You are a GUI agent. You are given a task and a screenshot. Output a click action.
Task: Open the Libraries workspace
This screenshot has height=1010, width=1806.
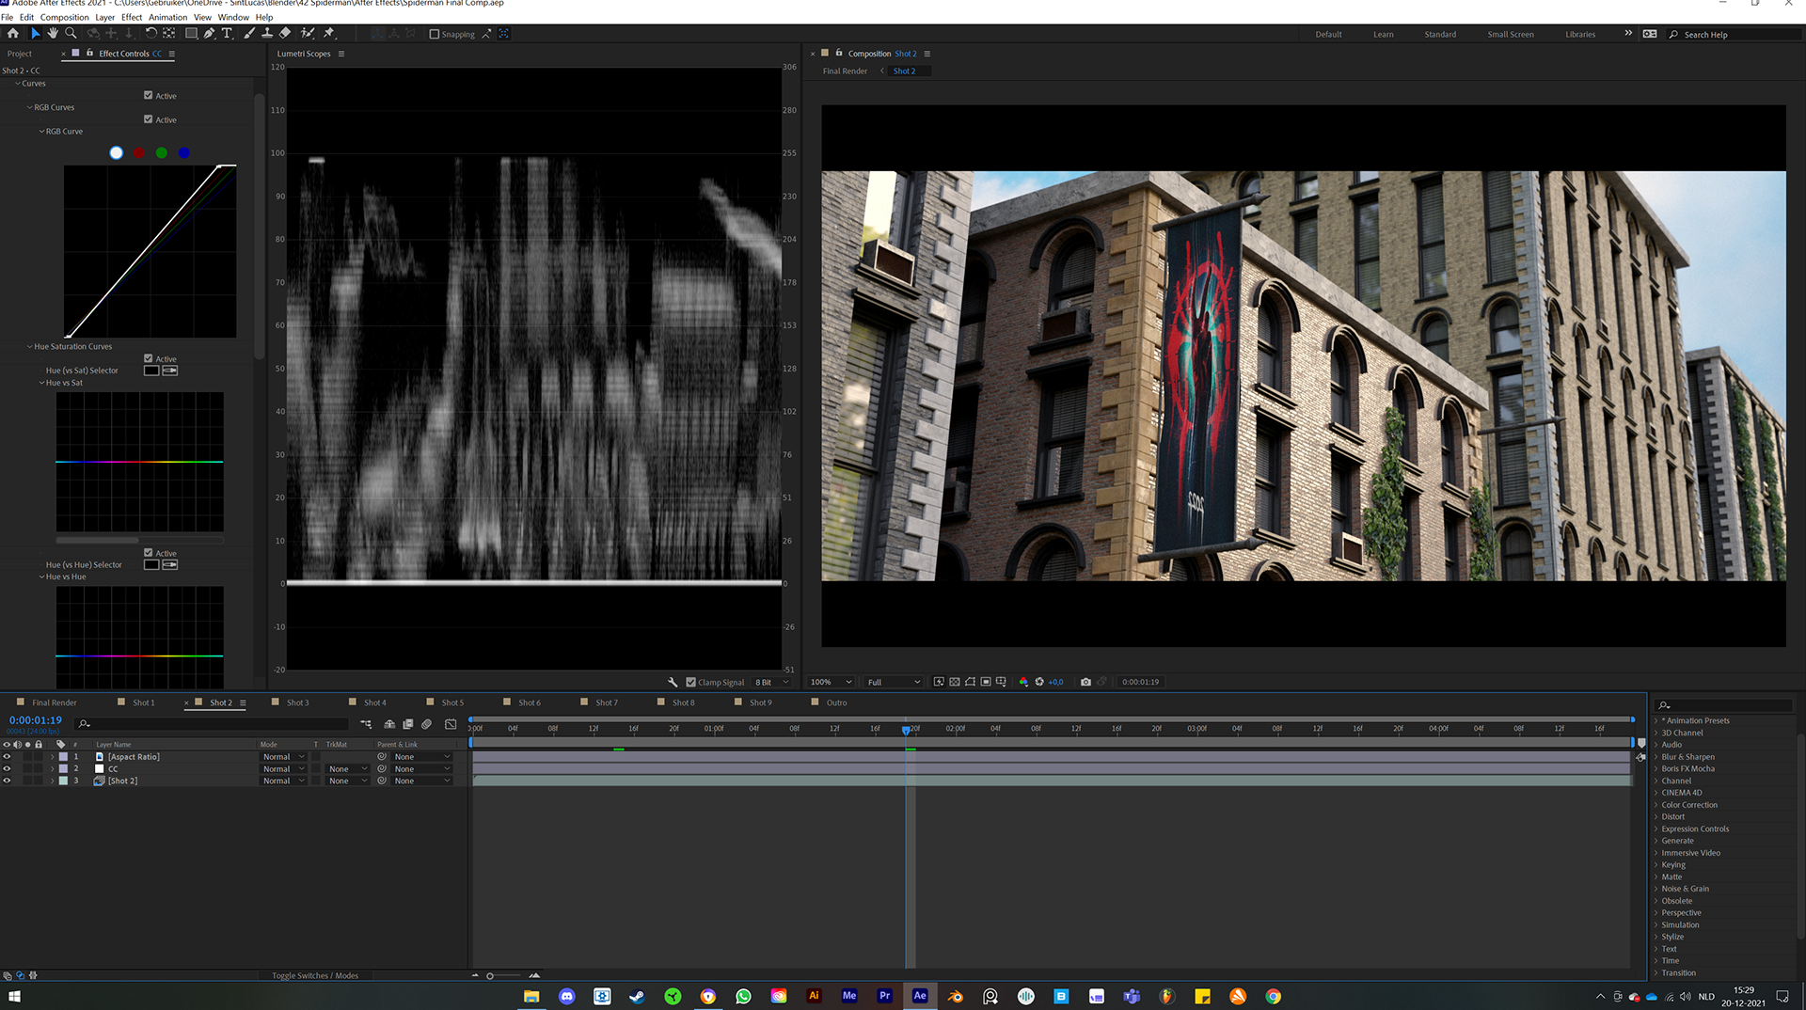tap(1580, 35)
